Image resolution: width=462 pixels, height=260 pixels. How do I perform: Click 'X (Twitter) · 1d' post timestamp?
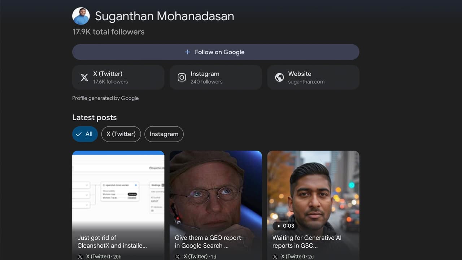pos(200,257)
